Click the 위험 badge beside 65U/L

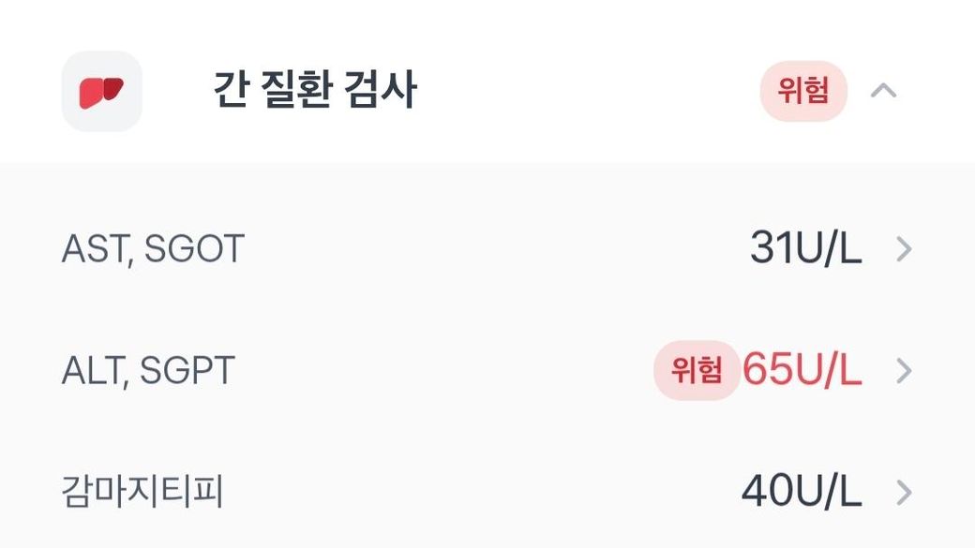tap(697, 371)
